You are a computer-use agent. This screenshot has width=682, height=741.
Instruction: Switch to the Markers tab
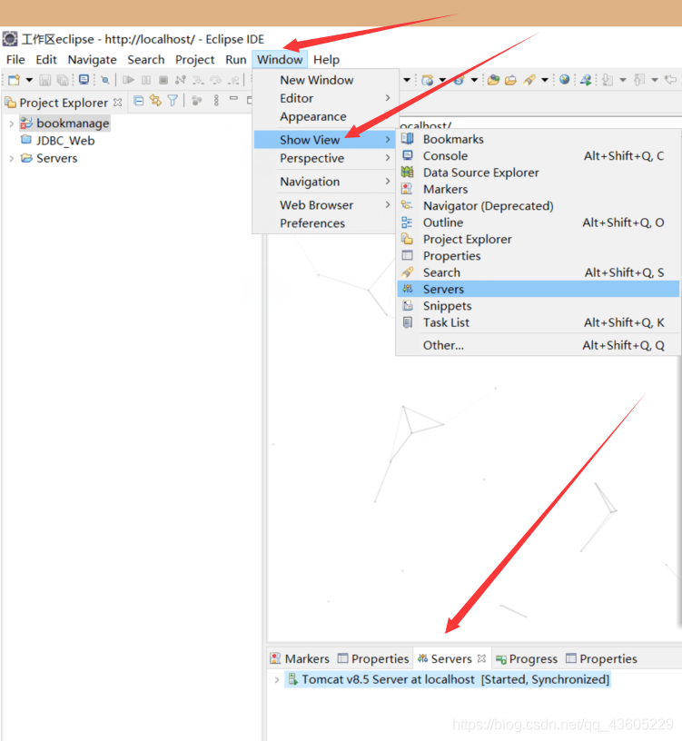coord(300,658)
